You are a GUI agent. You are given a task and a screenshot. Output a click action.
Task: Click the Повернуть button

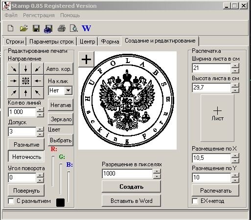pos(26,190)
